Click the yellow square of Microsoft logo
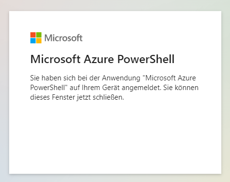 pos(39,40)
